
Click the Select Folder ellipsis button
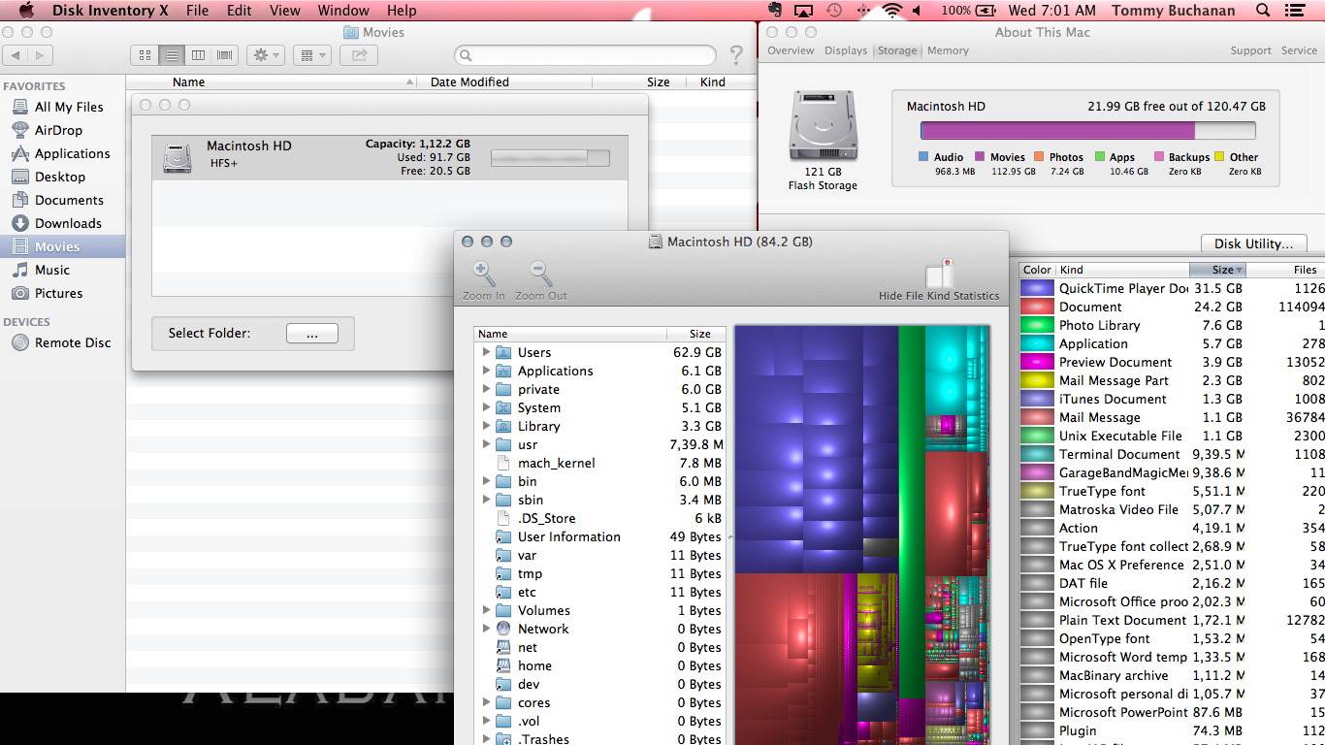tap(312, 333)
